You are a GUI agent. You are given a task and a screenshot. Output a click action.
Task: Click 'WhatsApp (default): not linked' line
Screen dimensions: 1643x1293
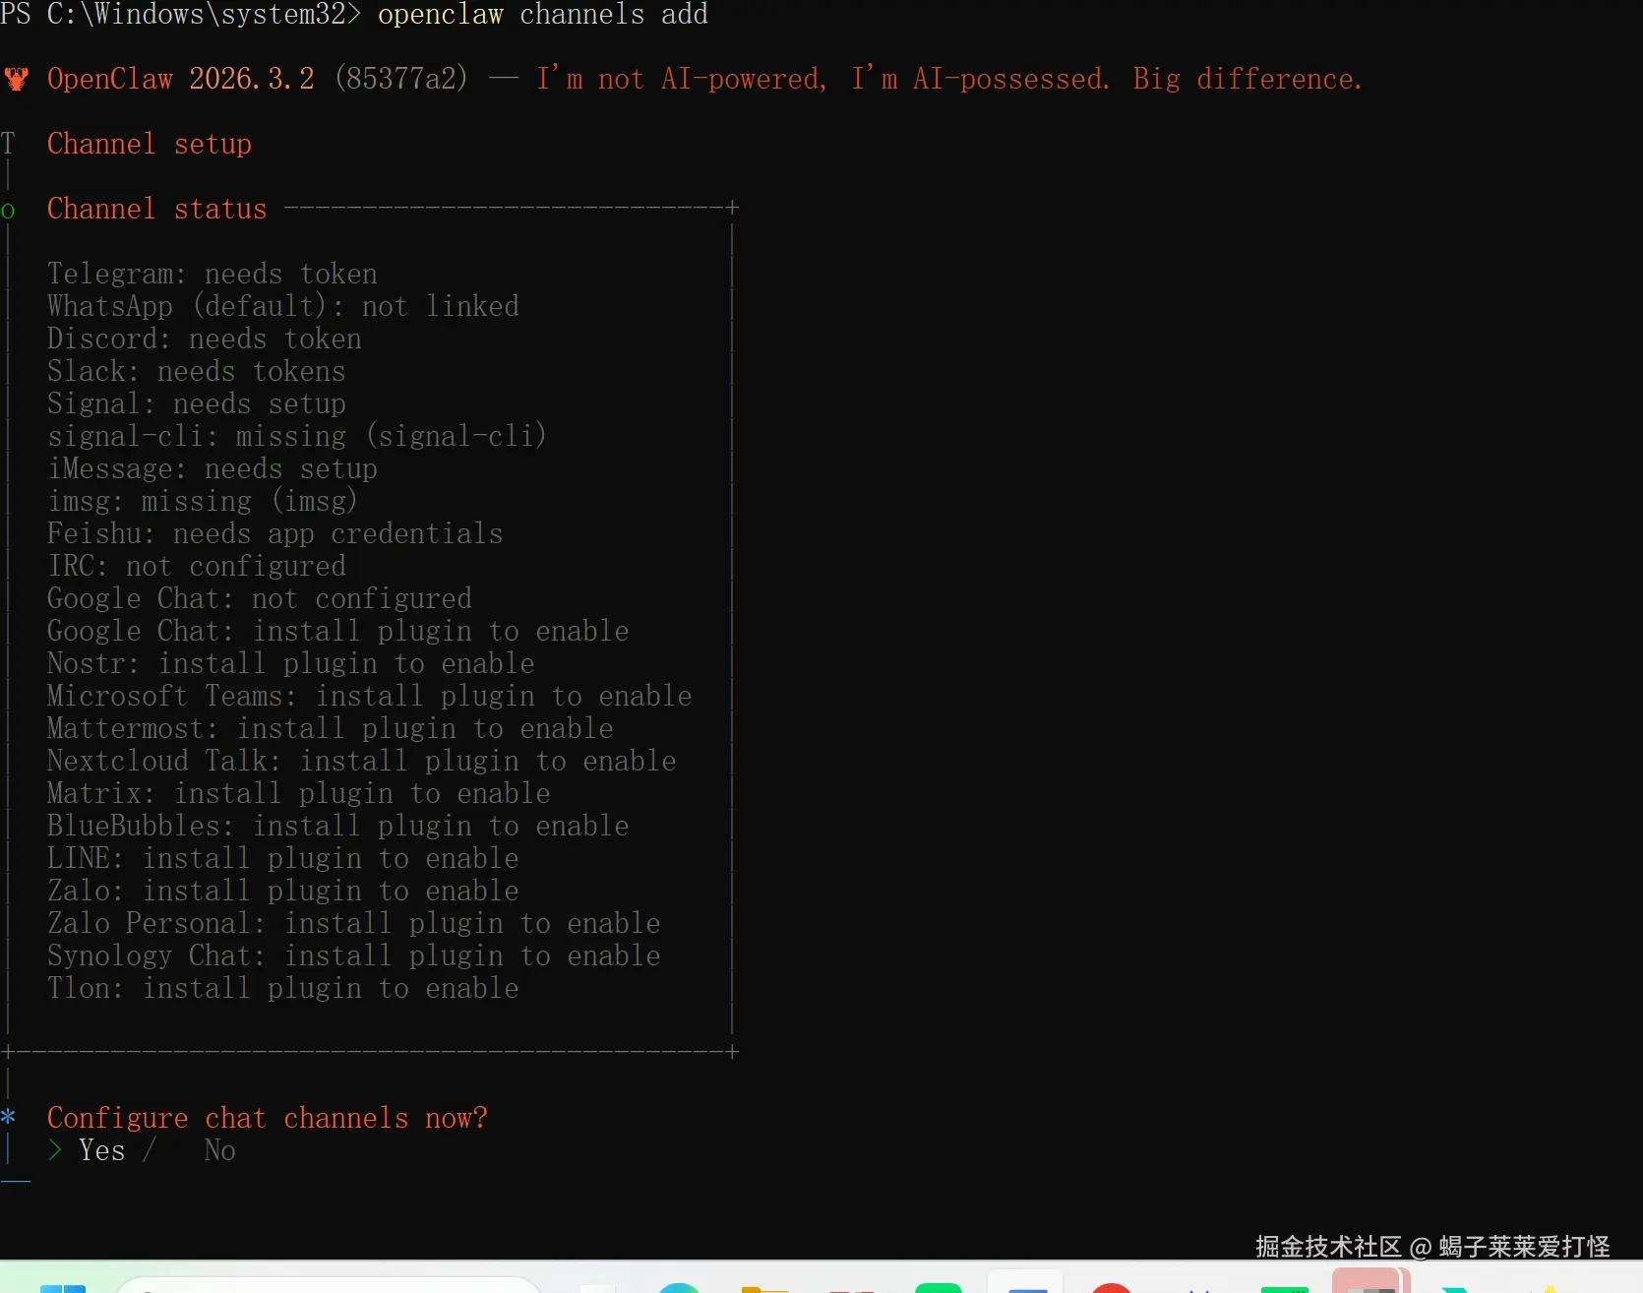(283, 306)
